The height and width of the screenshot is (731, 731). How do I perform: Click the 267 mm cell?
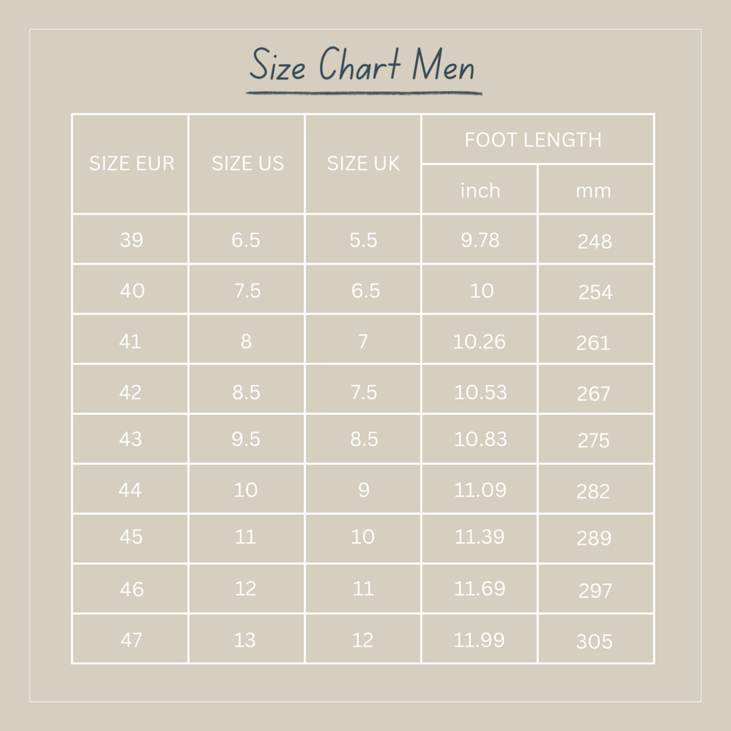click(594, 394)
